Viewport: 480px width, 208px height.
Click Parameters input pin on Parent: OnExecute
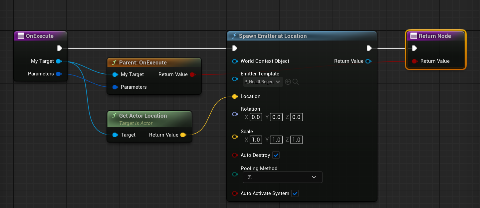[x=115, y=87]
